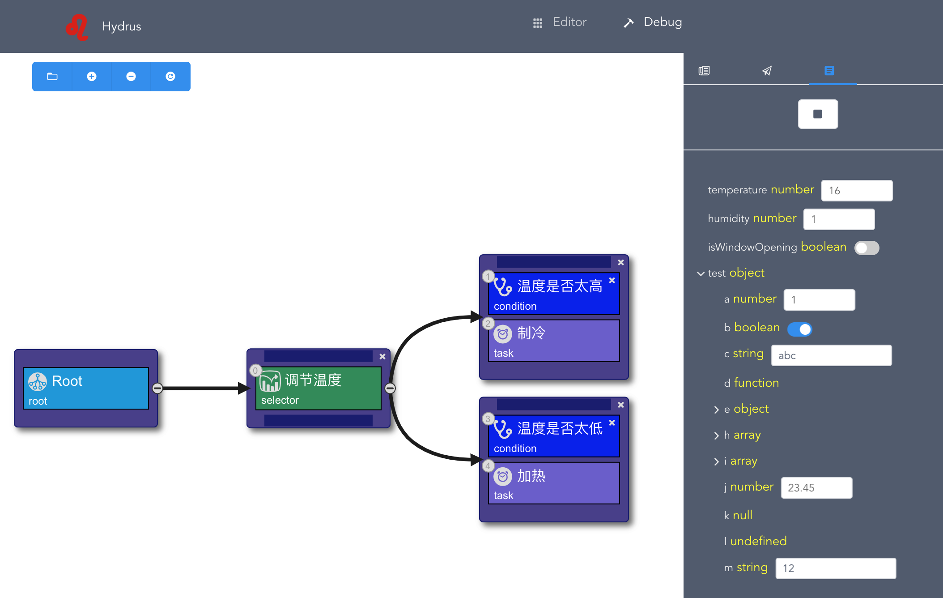This screenshot has height=598, width=943.
Task: Turn off the b boolean switch
Action: tap(800, 329)
